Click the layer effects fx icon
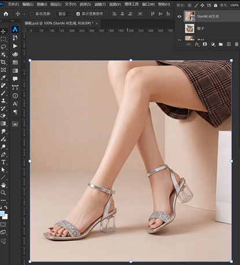The image size is (240, 265). (x=197, y=44)
